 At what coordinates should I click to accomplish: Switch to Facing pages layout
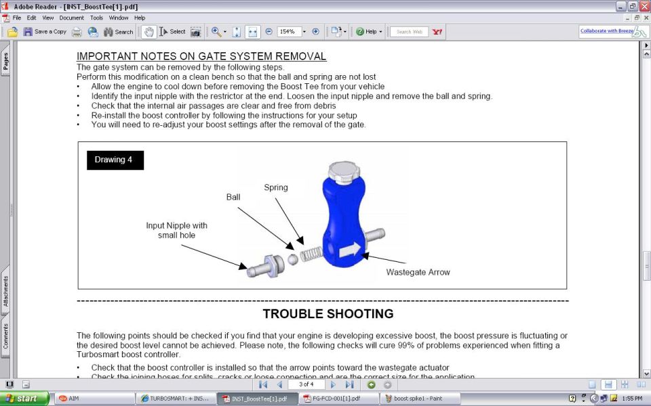click(641, 384)
